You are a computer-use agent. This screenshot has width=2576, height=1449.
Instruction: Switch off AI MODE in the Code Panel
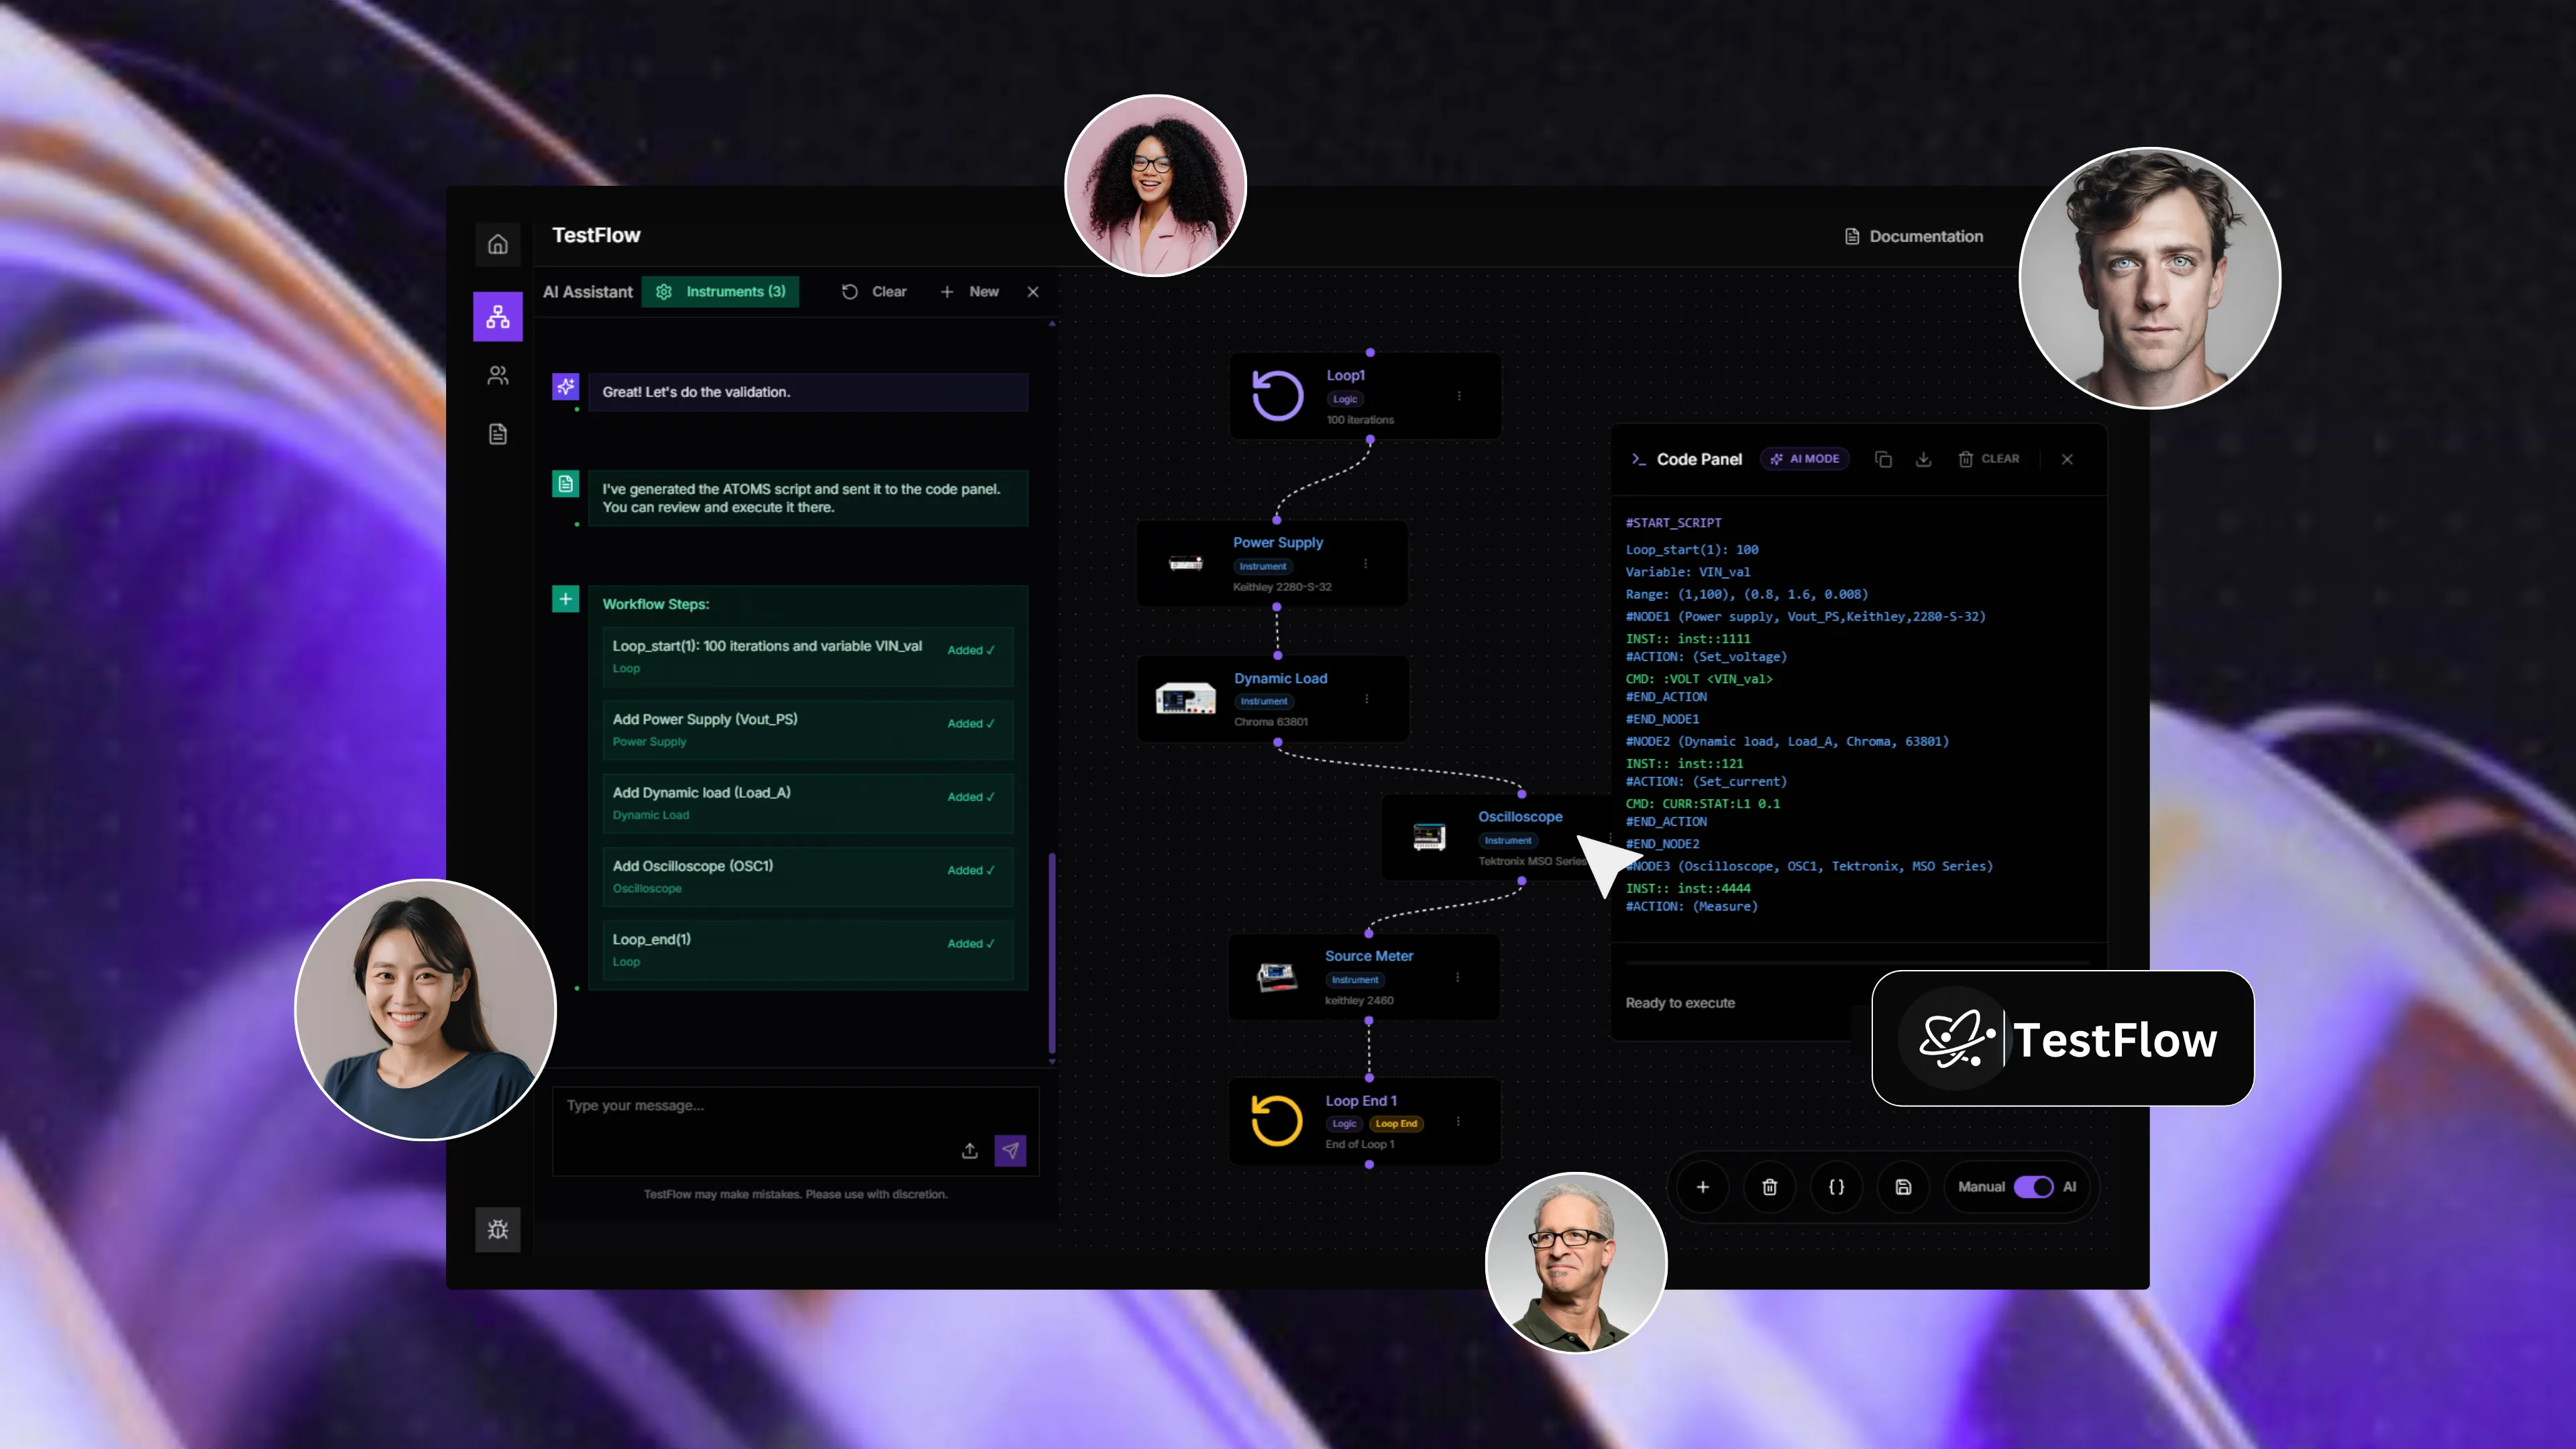1805,459
